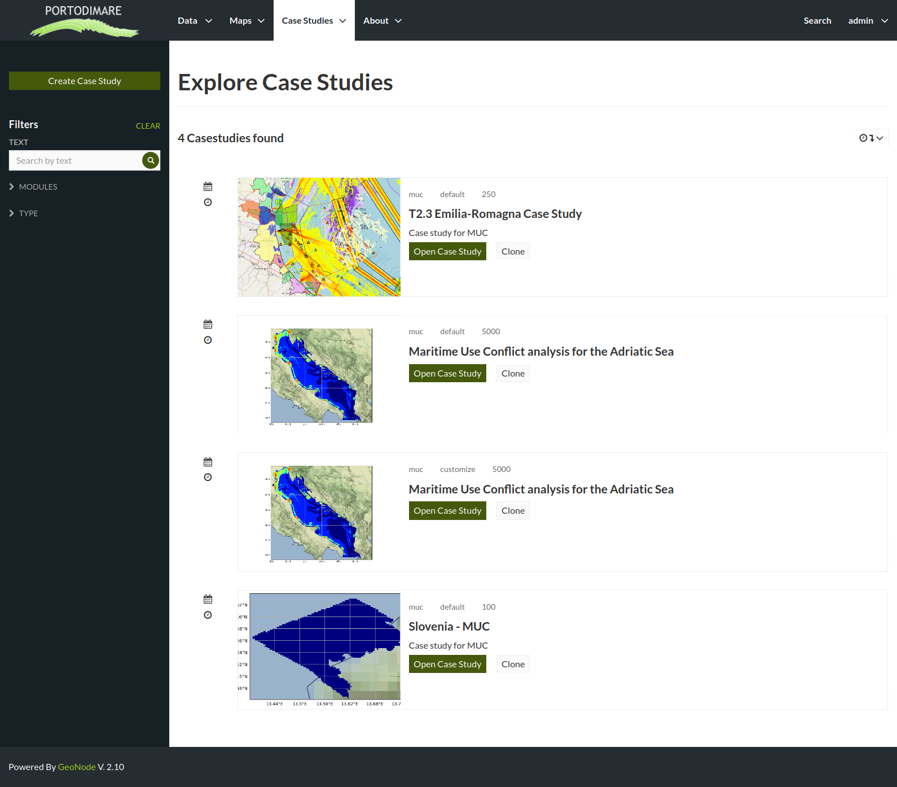Click calendar icon beside default 5000 Adriatic card
897x787 pixels.
point(208,324)
